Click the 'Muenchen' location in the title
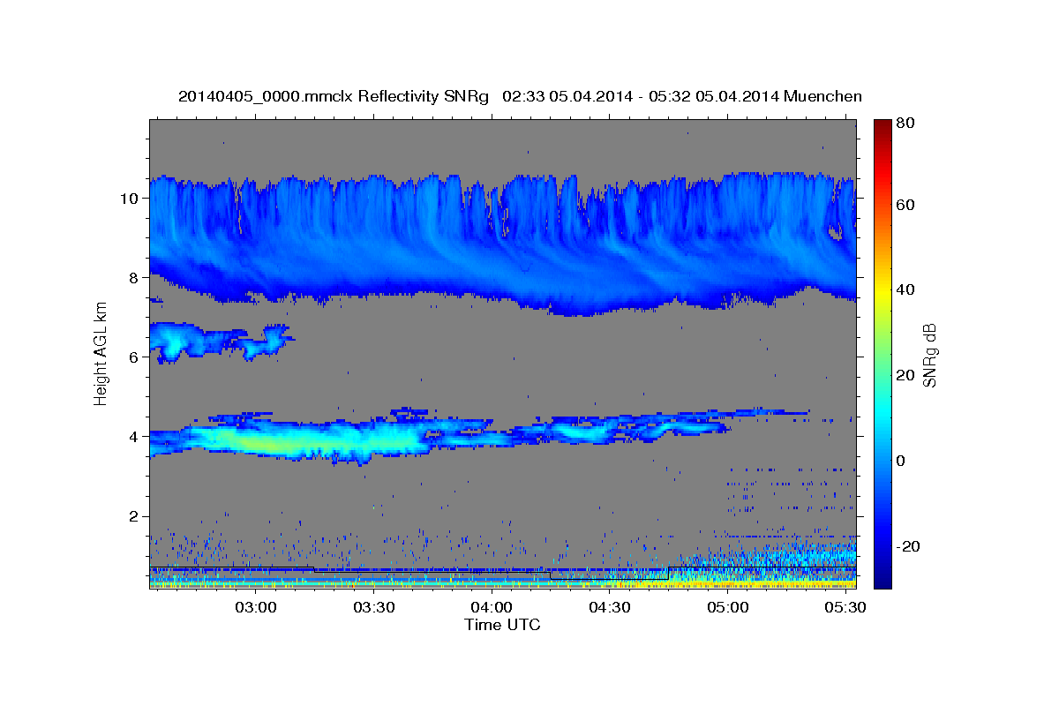Viewport: 1059px width, 706px height. pos(823,96)
